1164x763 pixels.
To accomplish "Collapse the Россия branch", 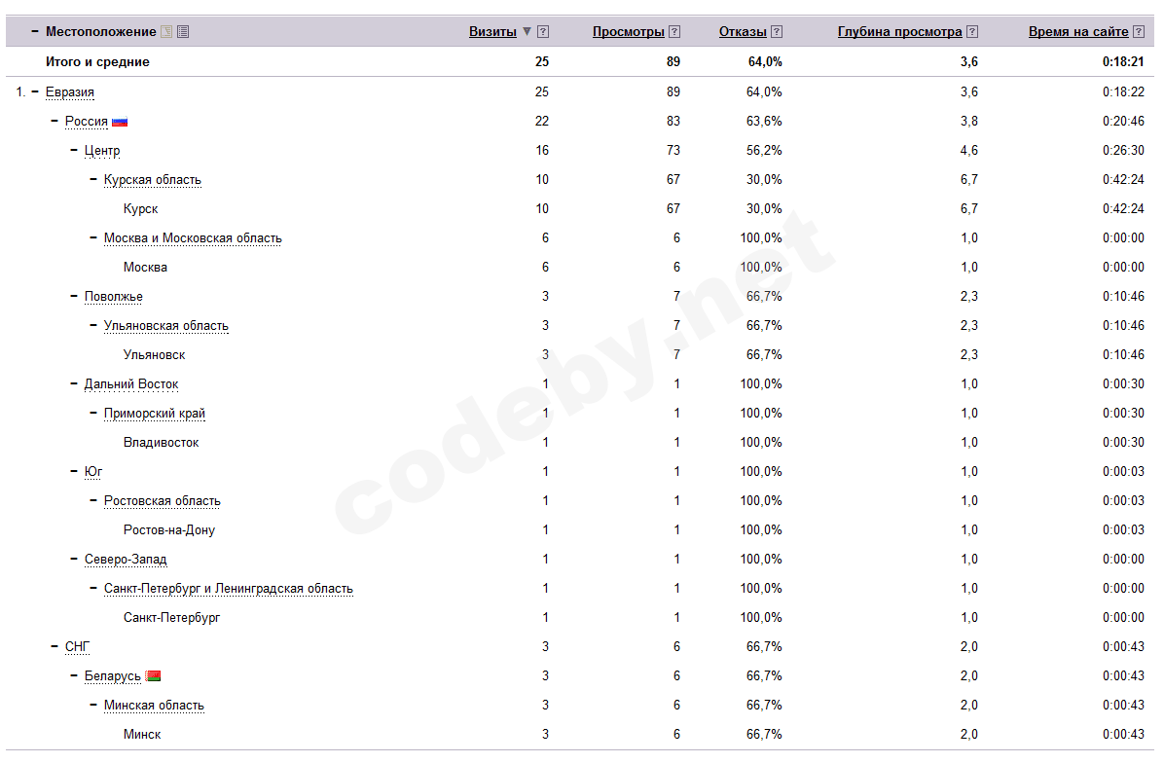I will coord(55,121).
